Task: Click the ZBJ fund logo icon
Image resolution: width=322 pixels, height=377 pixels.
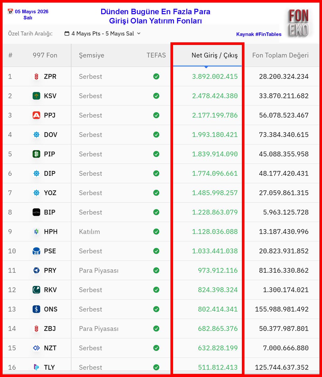Action: click(36, 329)
